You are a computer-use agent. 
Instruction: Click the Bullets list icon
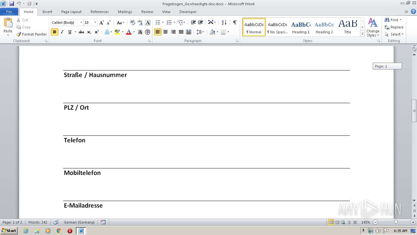click(158, 23)
